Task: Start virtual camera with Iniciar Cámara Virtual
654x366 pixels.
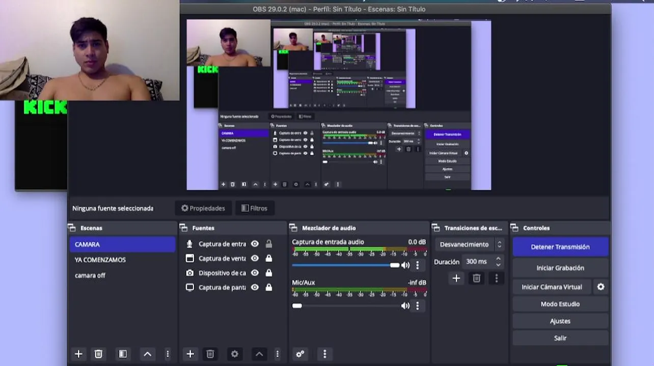Action: pos(552,287)
